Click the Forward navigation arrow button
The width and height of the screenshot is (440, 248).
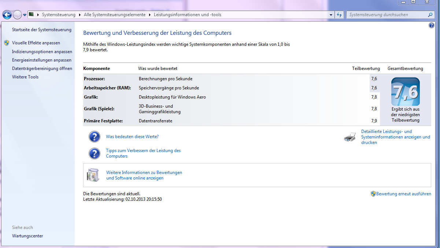pos(17,15)
